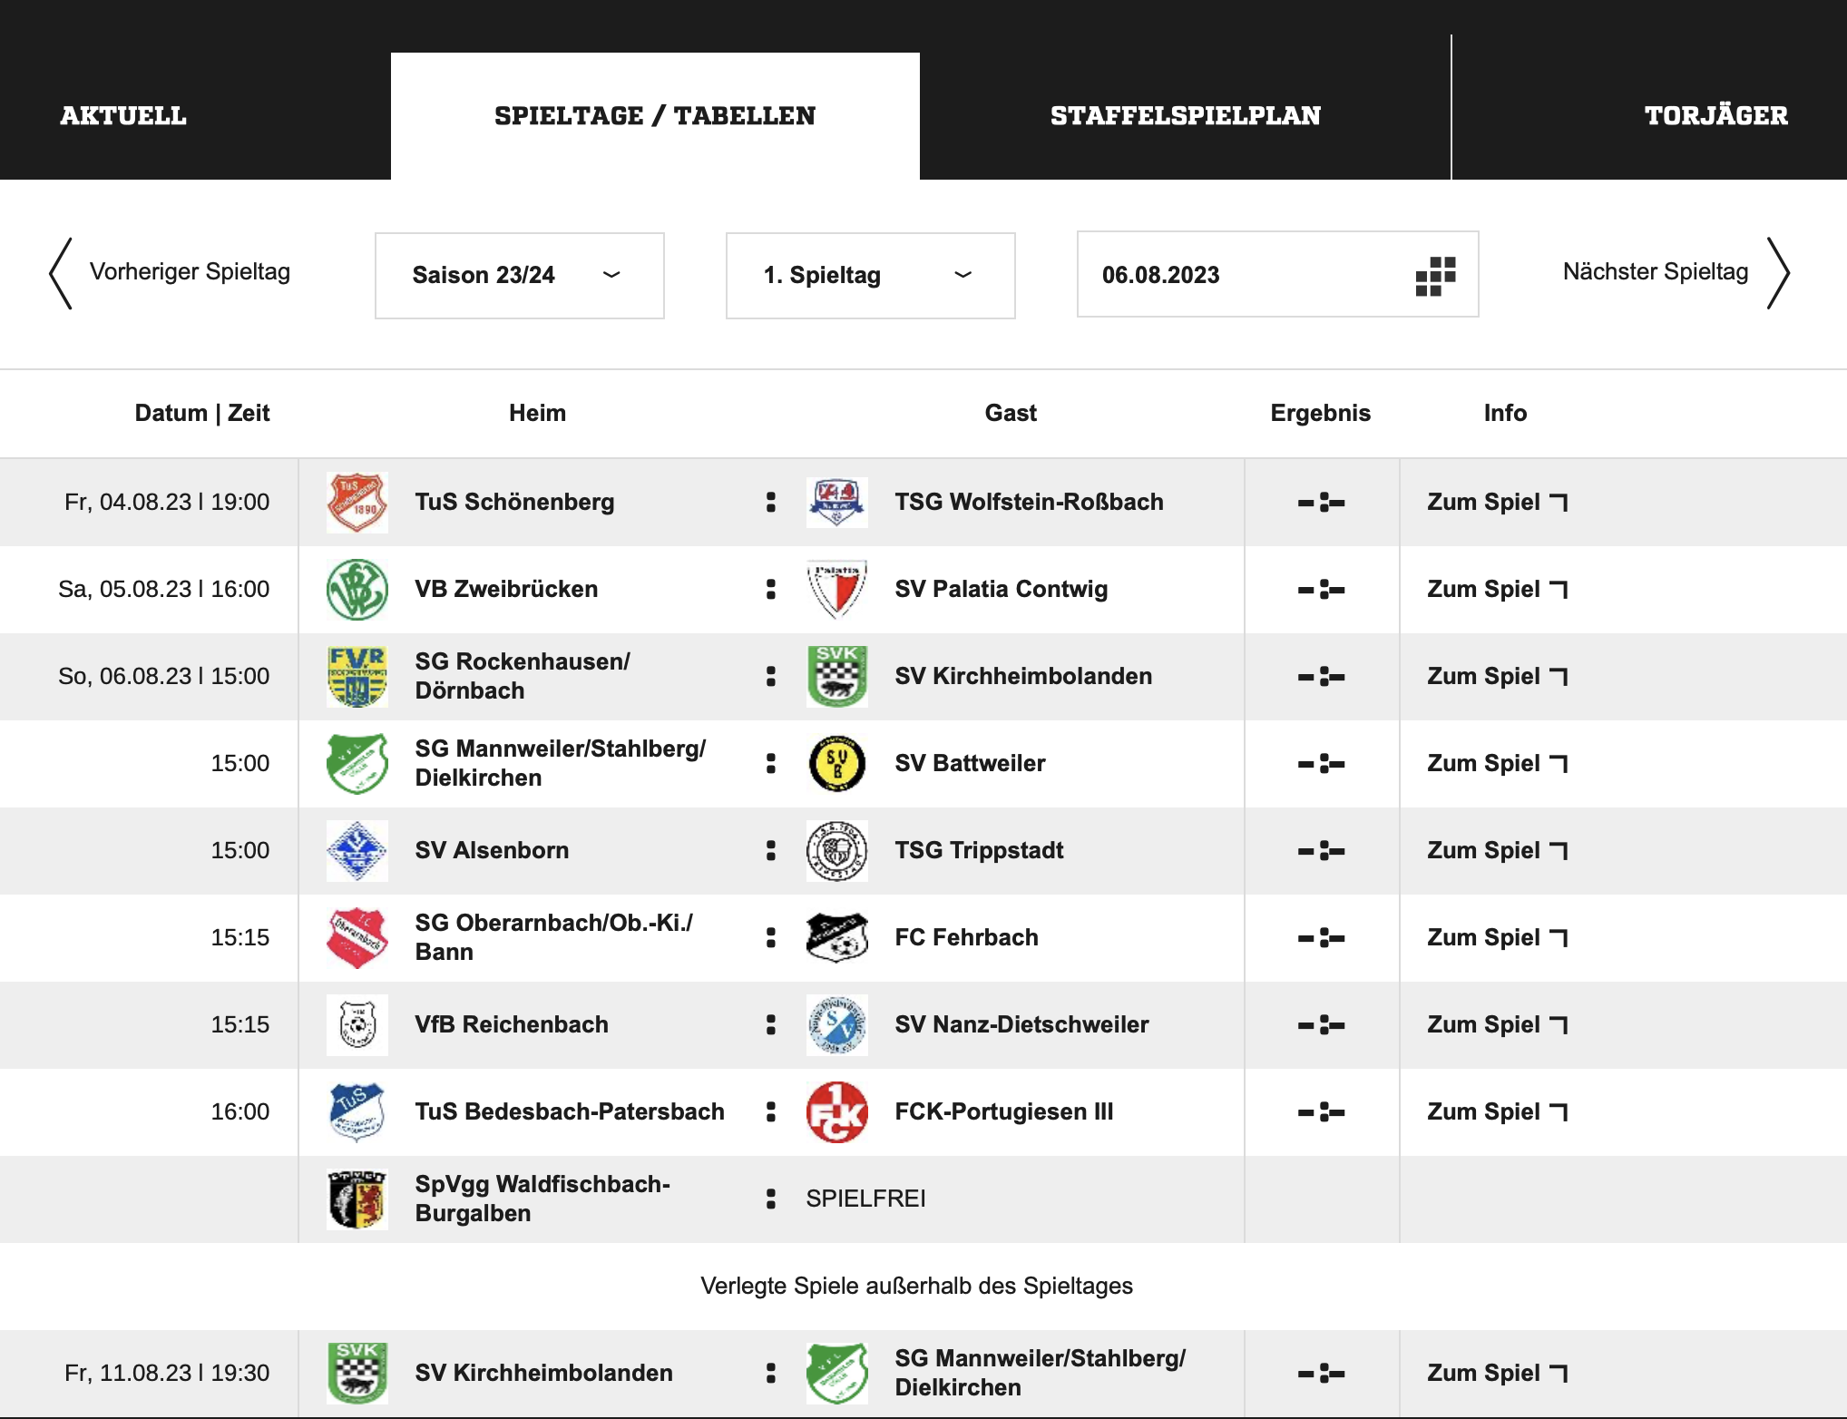The image size is (1847, 1419).
Task: Advance to Nächster Spieltag with right chevron
Action: 1777,273
